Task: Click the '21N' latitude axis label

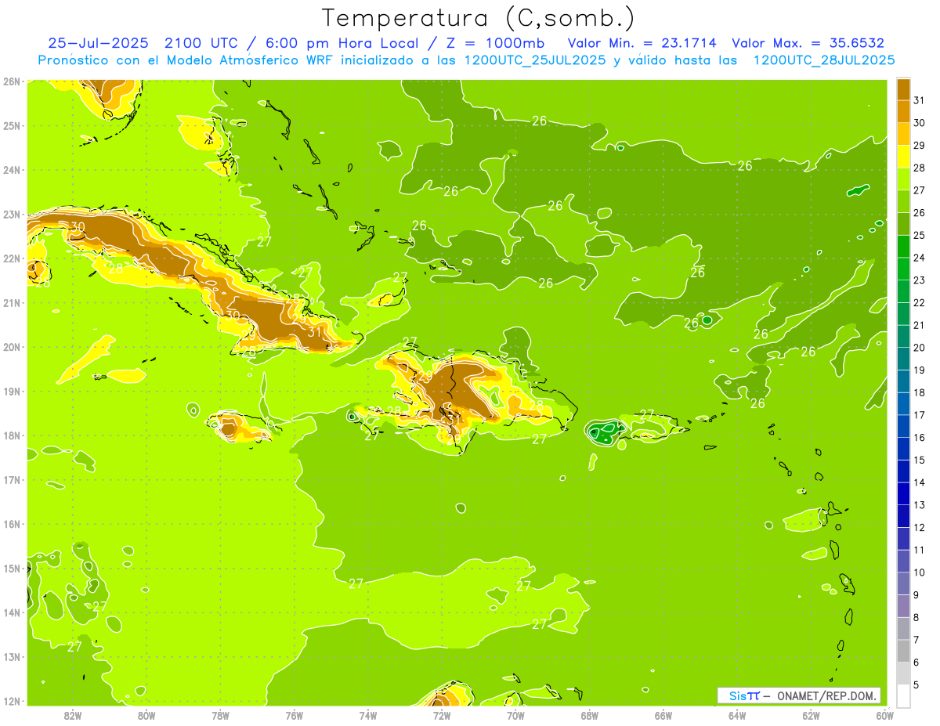Action: click(x=11, y=302)
